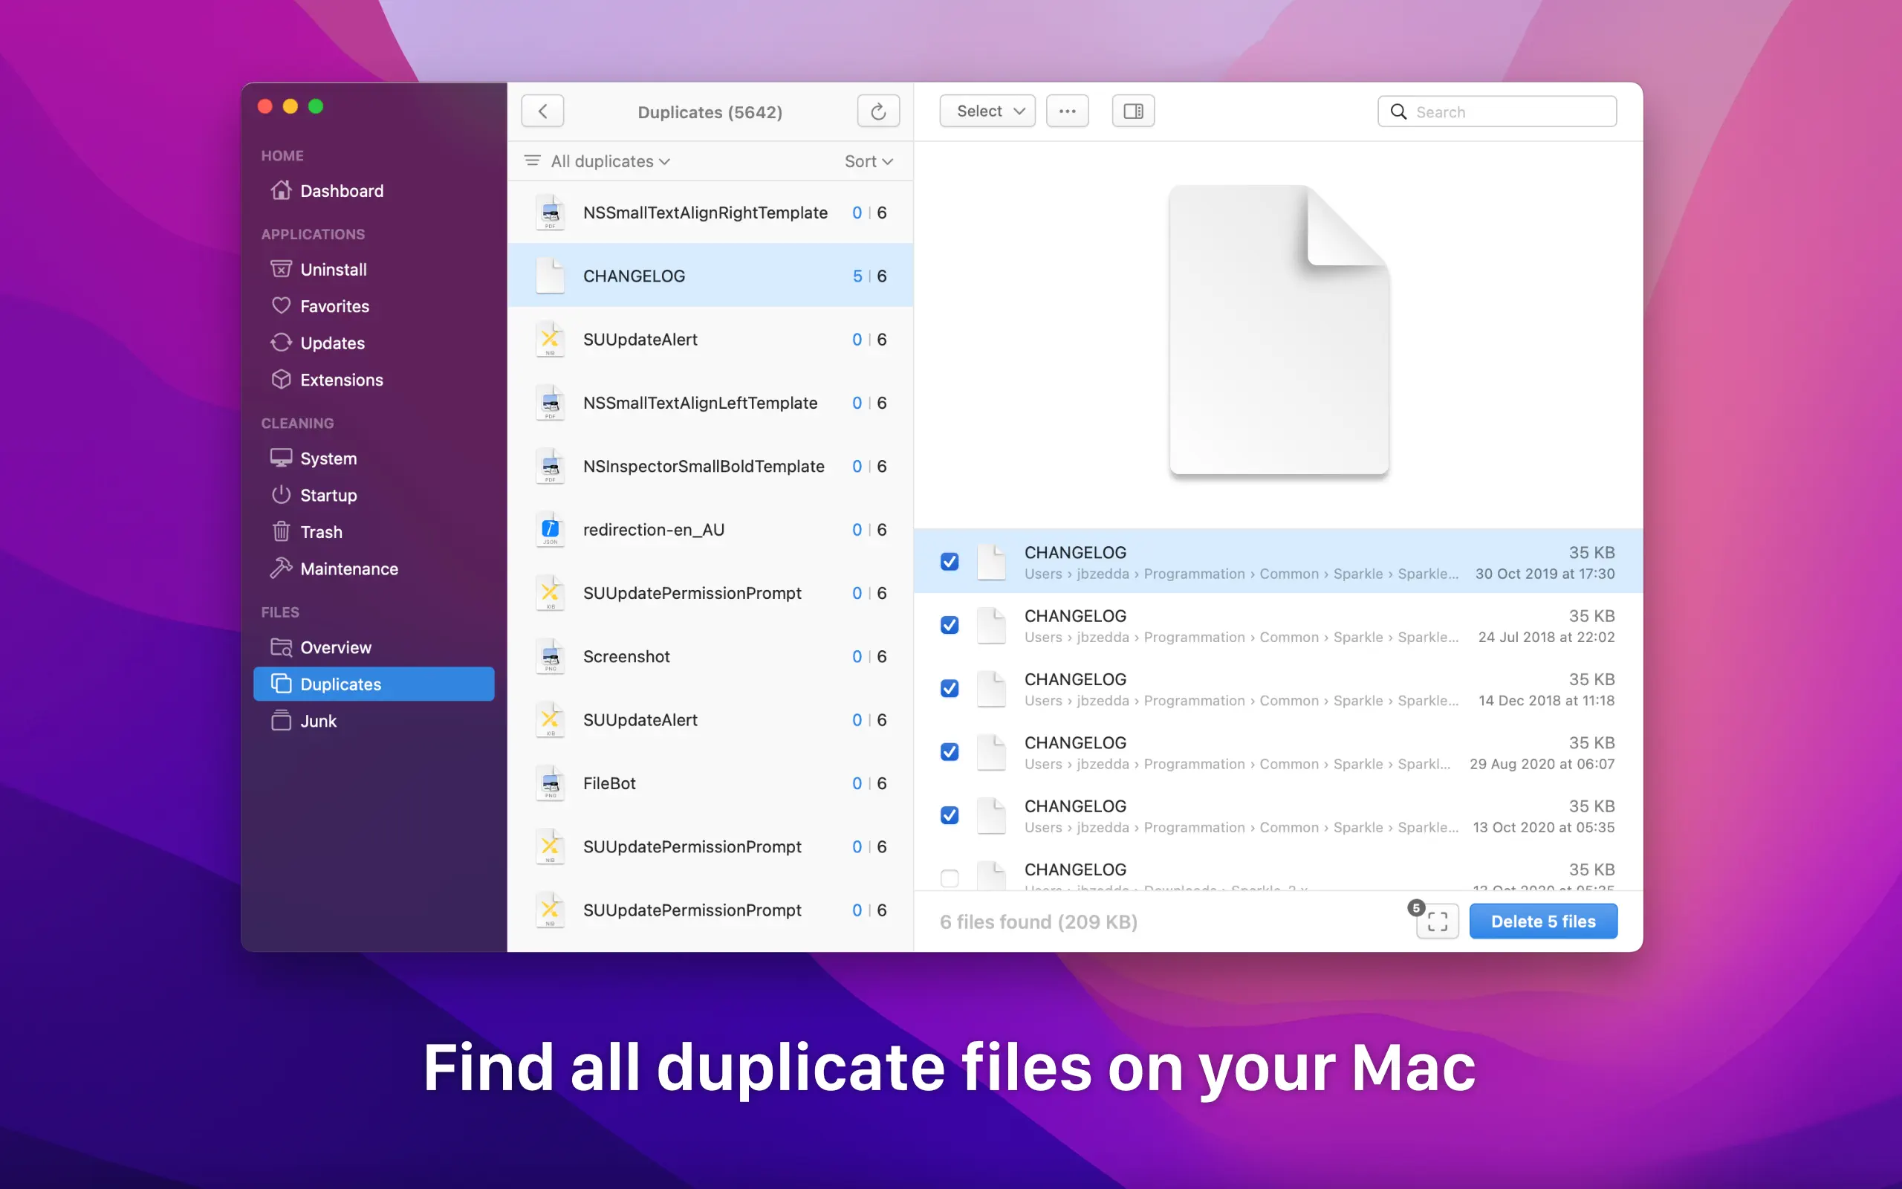Click into the Search field
The image size is (1902, 1189).
pos(1509,111)
